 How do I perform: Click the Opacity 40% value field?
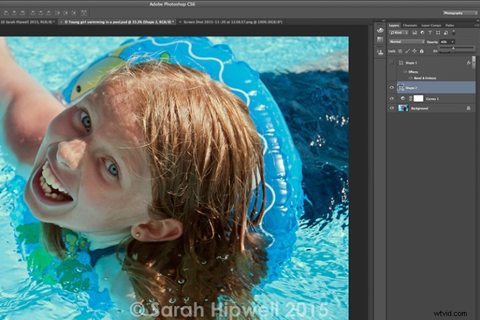445,42
